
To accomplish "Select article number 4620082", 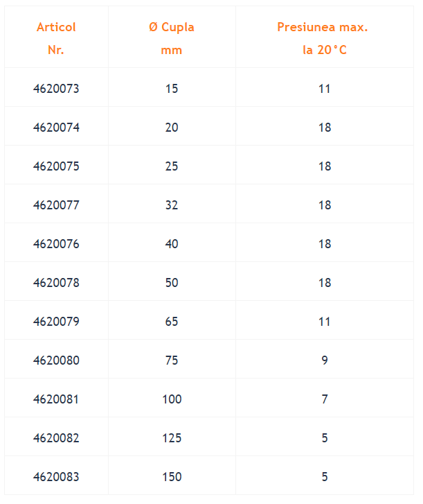I will click(x=56, y=438).
